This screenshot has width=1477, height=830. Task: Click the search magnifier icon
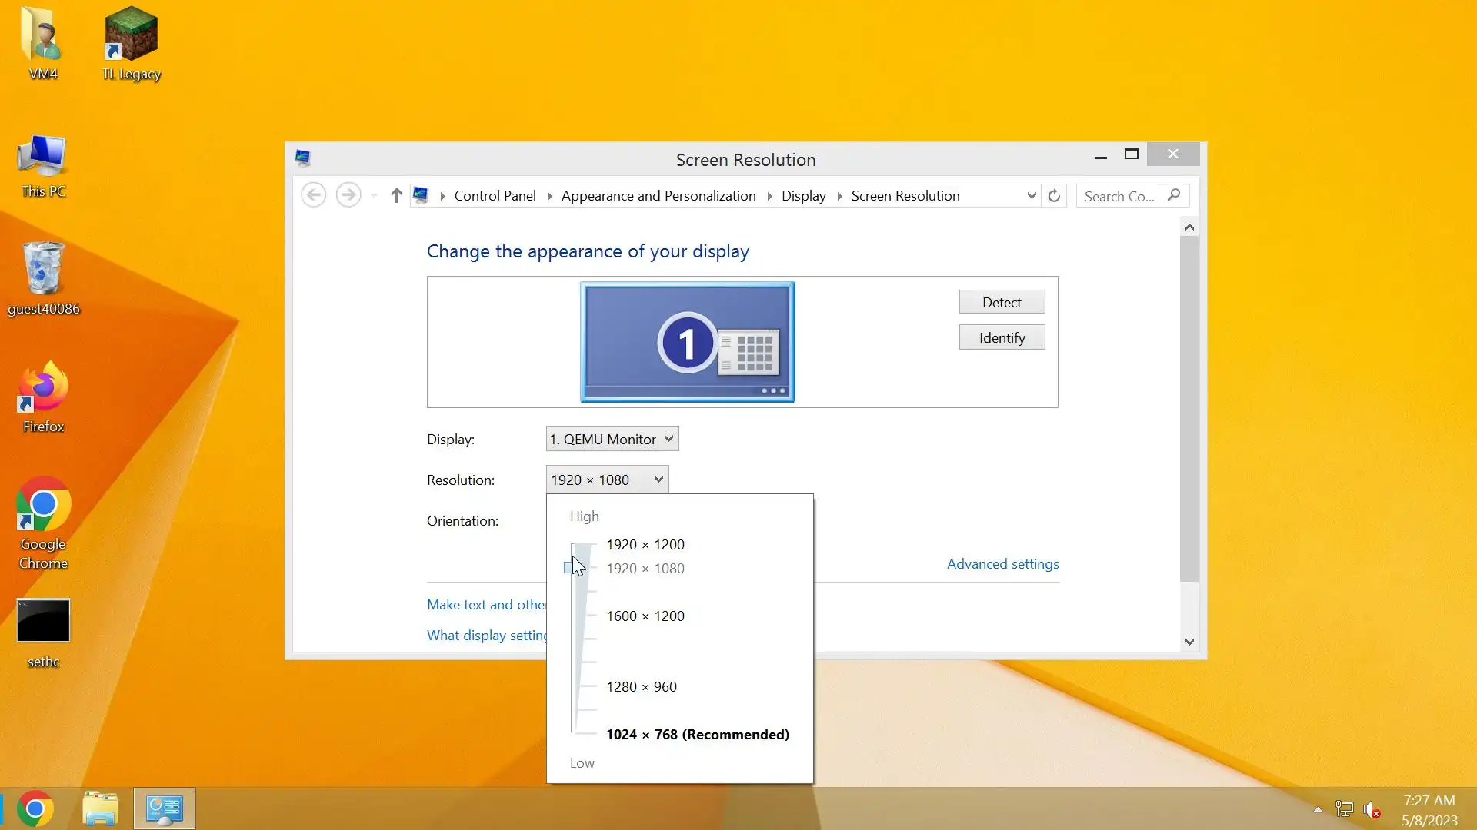1173,195
